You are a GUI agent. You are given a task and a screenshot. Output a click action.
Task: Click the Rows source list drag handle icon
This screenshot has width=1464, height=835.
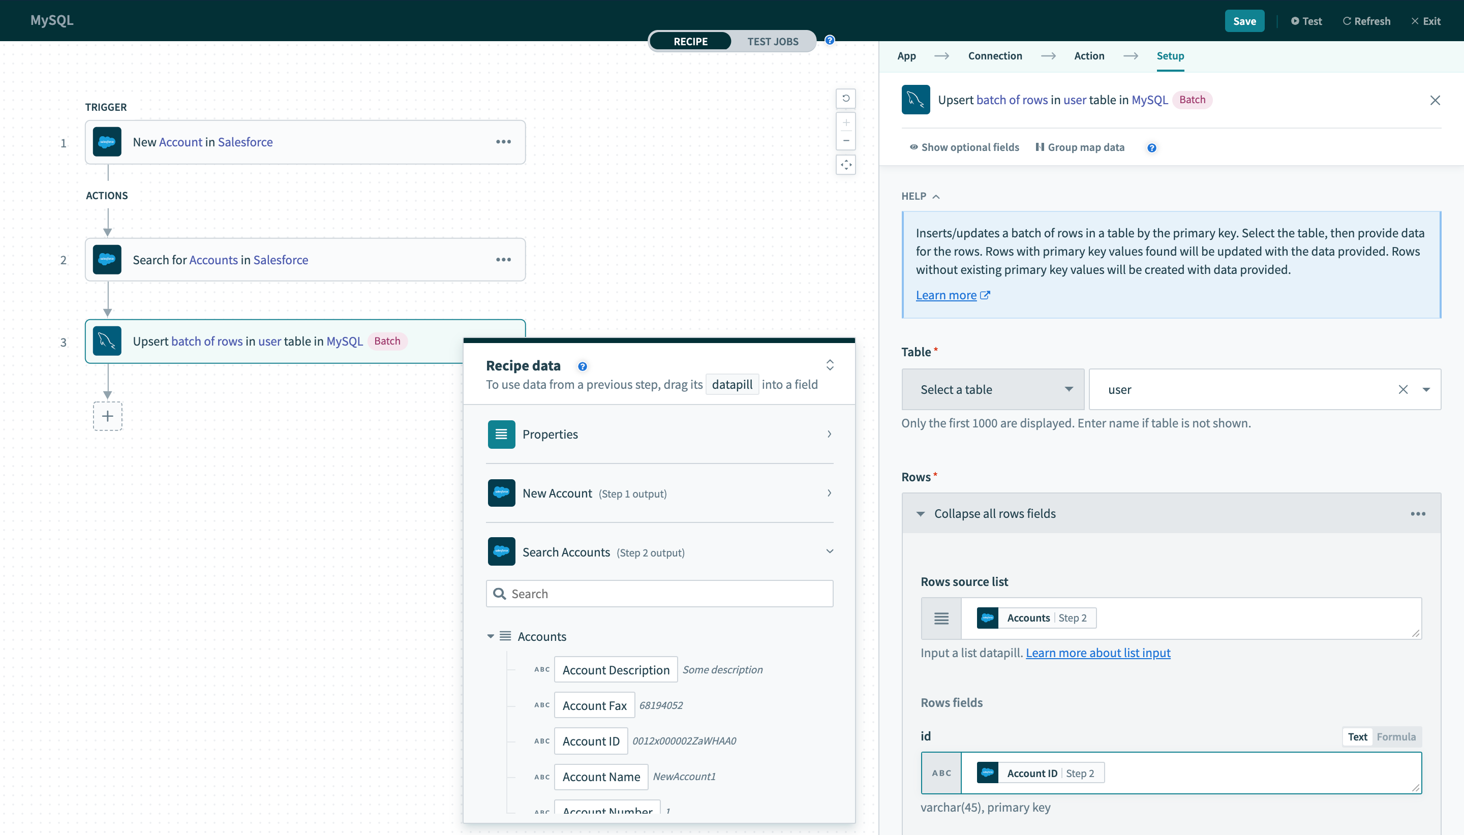tap(940, 617)
